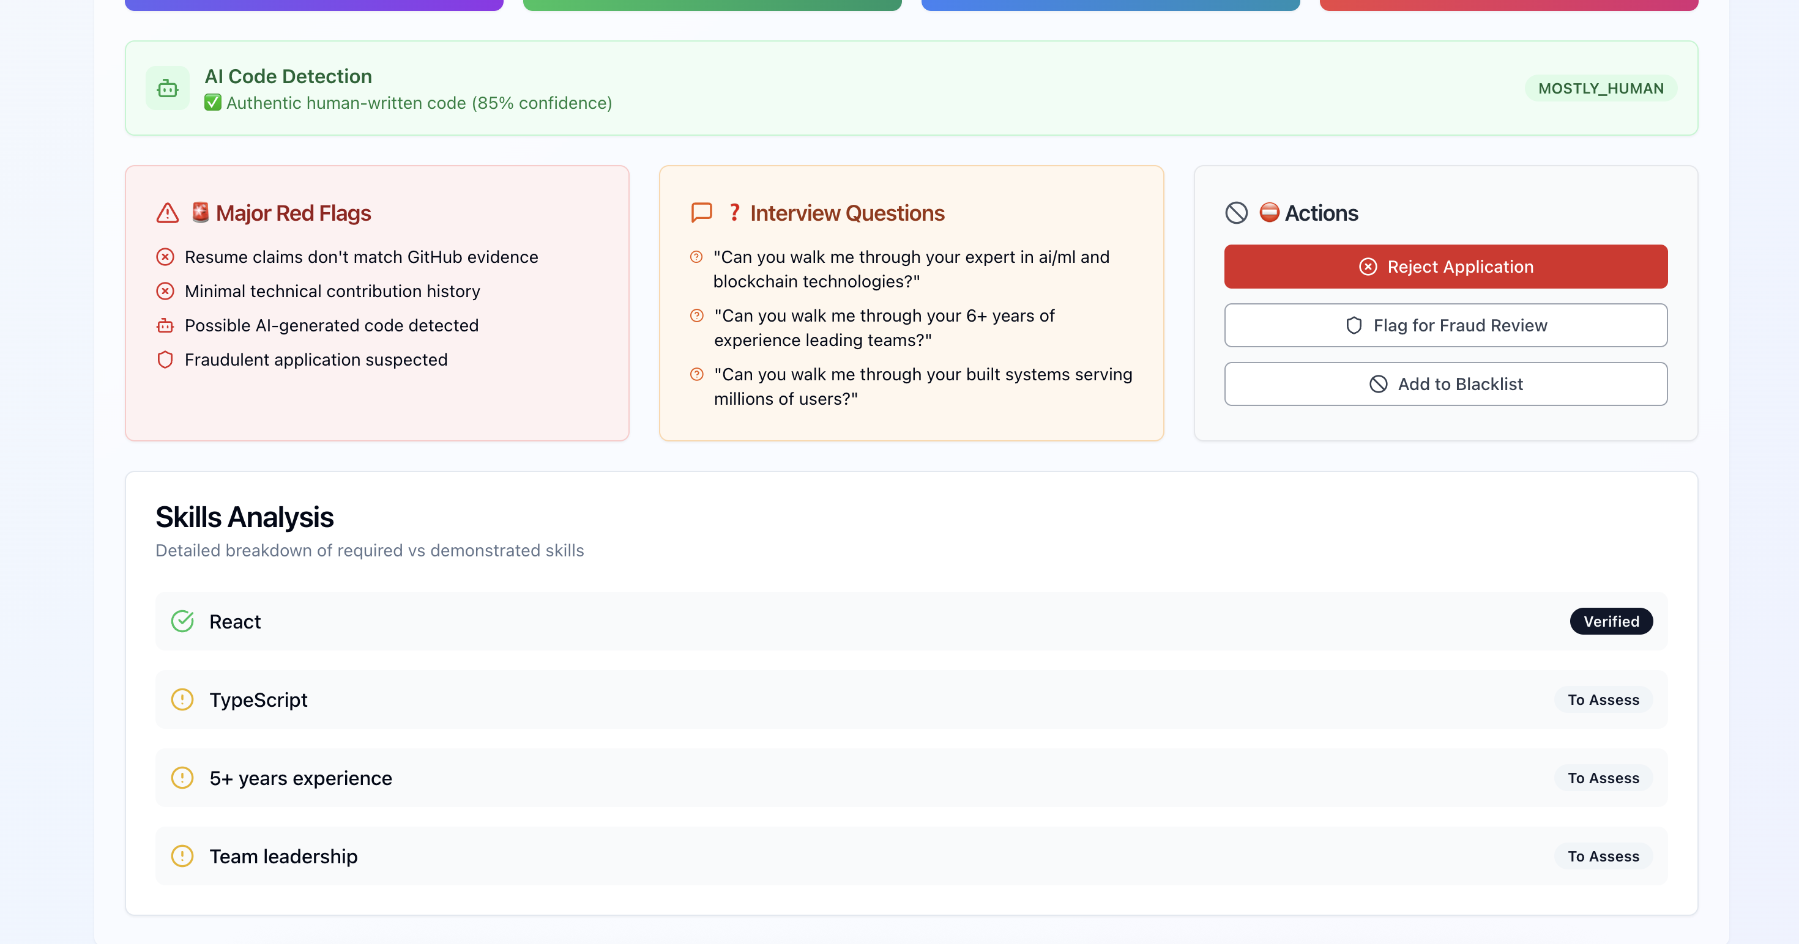Click the warning triangle icon in Major Red Flags
This screenshot has height=944, width=1799.
coord(168,213)
